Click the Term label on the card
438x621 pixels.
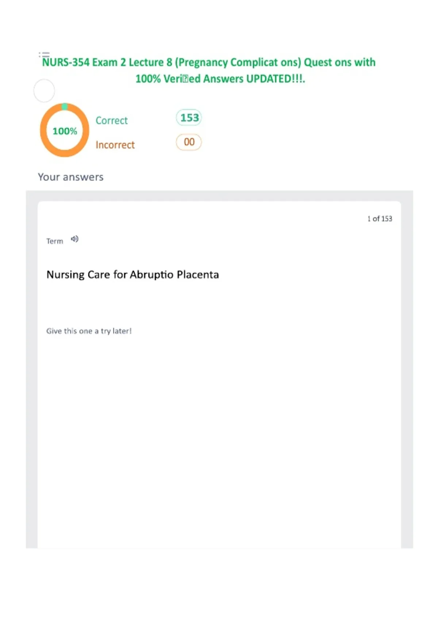point(55,241)
